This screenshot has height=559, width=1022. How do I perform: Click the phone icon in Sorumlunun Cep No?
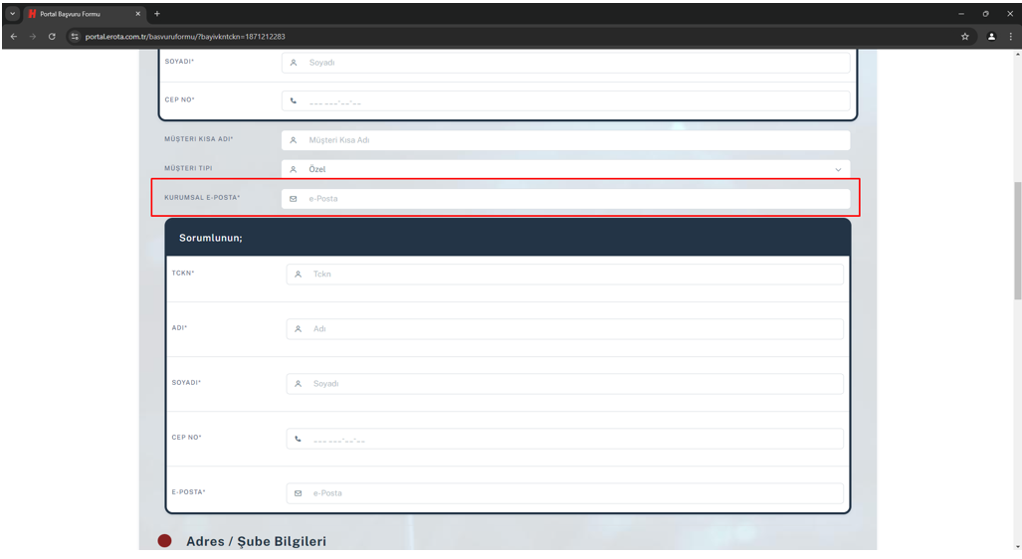tap(298, 439)
